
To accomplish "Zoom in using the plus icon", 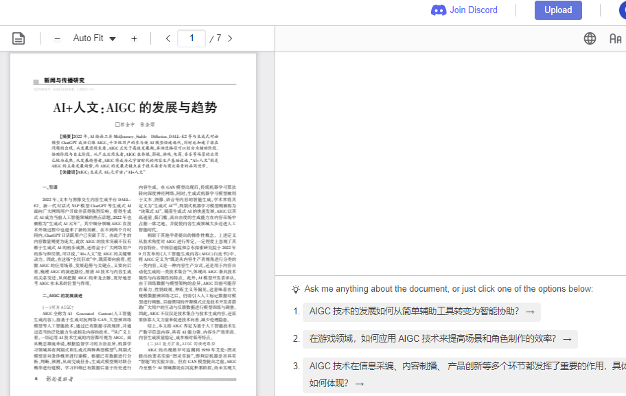I will tap(134, 38).
